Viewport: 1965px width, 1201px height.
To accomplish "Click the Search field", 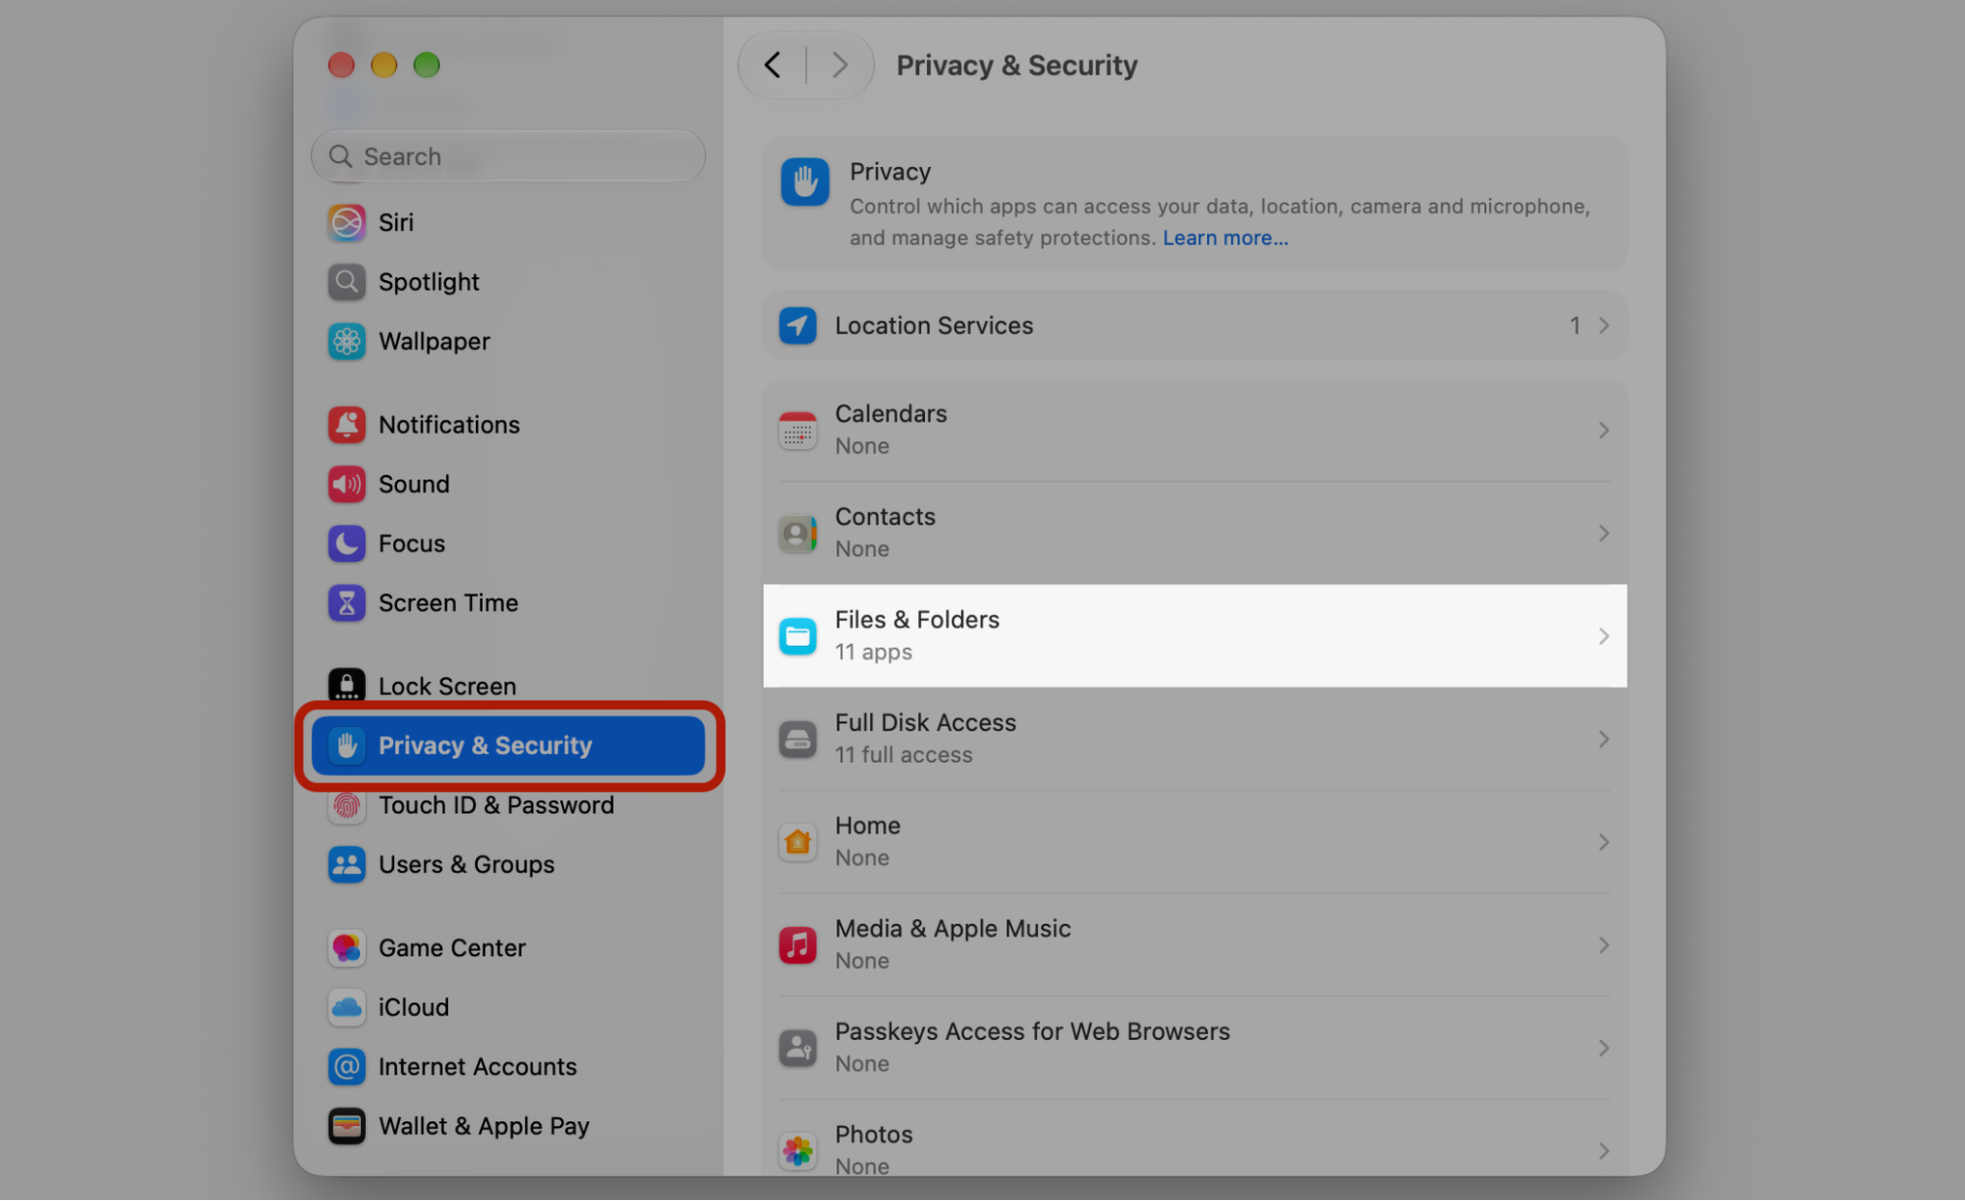I will pyautogui.click(x=508, y=156).
